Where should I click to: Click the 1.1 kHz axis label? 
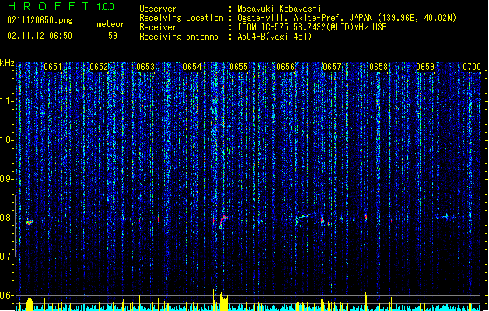pos(7,101)
